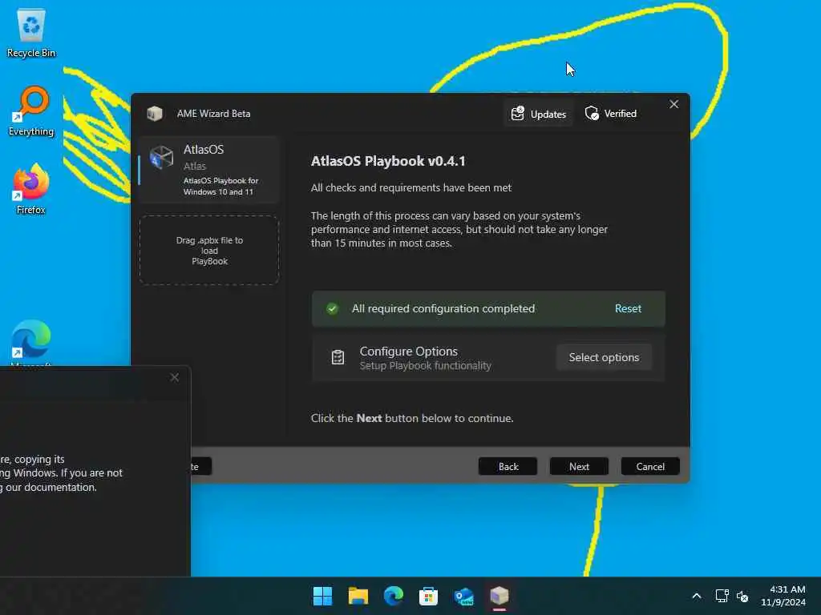
Task: Click the Select options button
Action: click(x=604, y=357)
